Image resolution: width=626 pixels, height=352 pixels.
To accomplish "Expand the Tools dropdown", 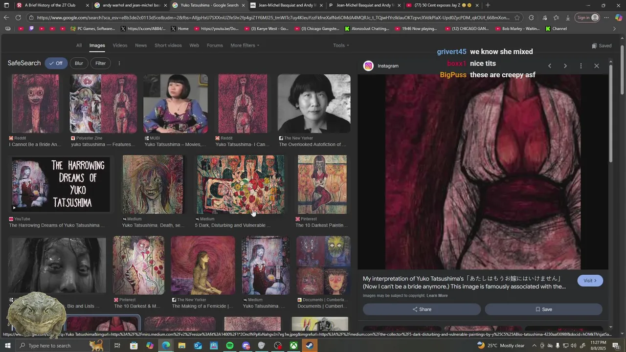I will [x=341, y=45].
